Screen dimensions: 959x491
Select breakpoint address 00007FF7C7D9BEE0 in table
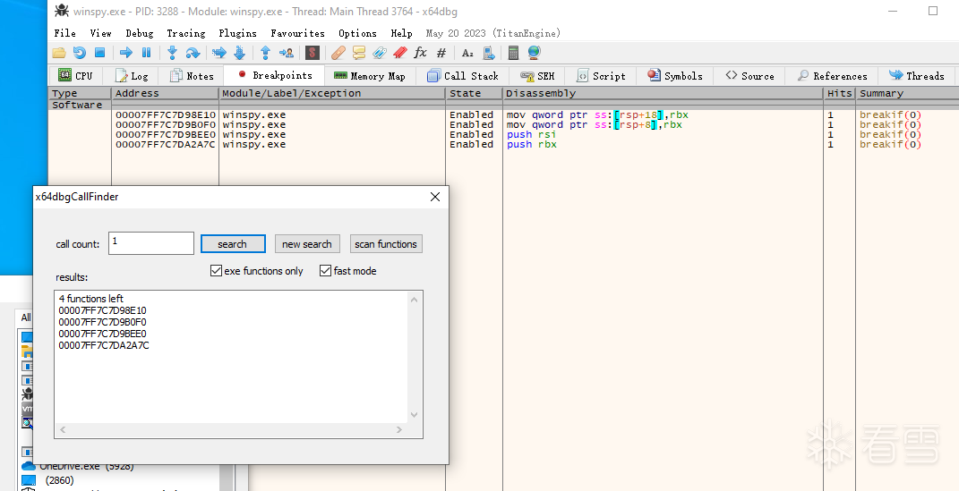point(165,134)
